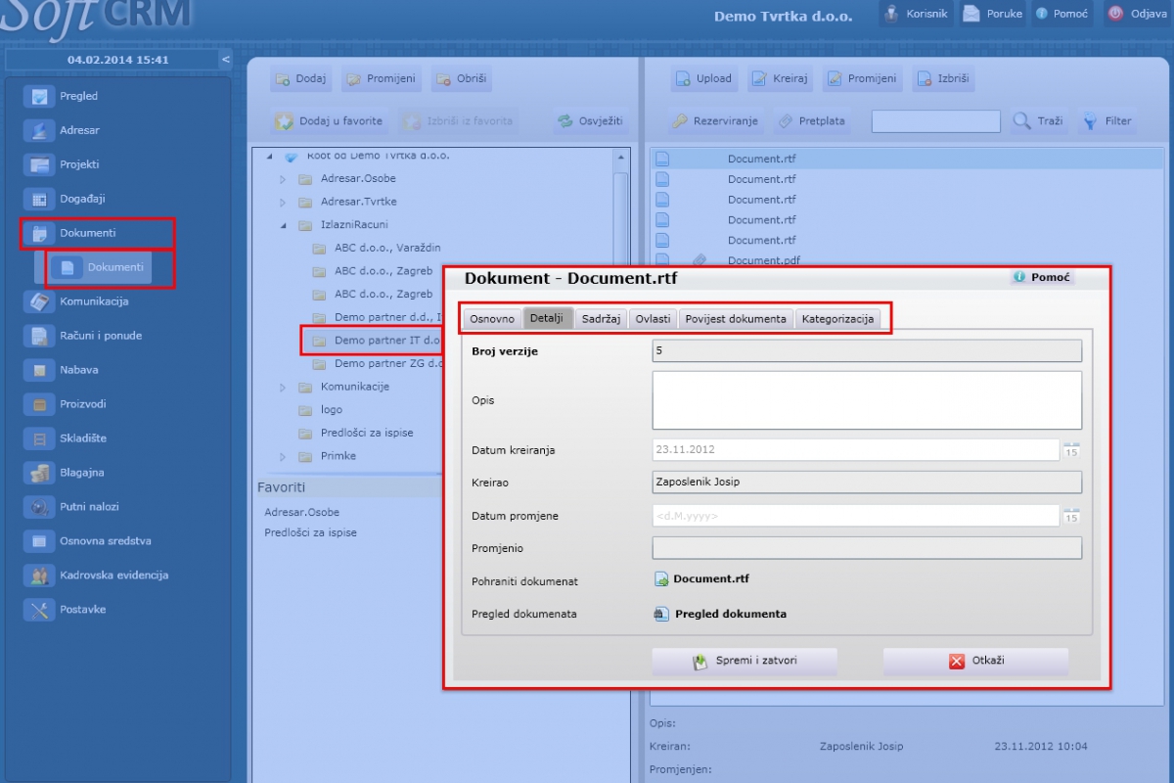Viewport: 1174px width, 783px height.
Task: Collapse the Root od Demo Tvrtka node
Action: (x=269, y=157)
